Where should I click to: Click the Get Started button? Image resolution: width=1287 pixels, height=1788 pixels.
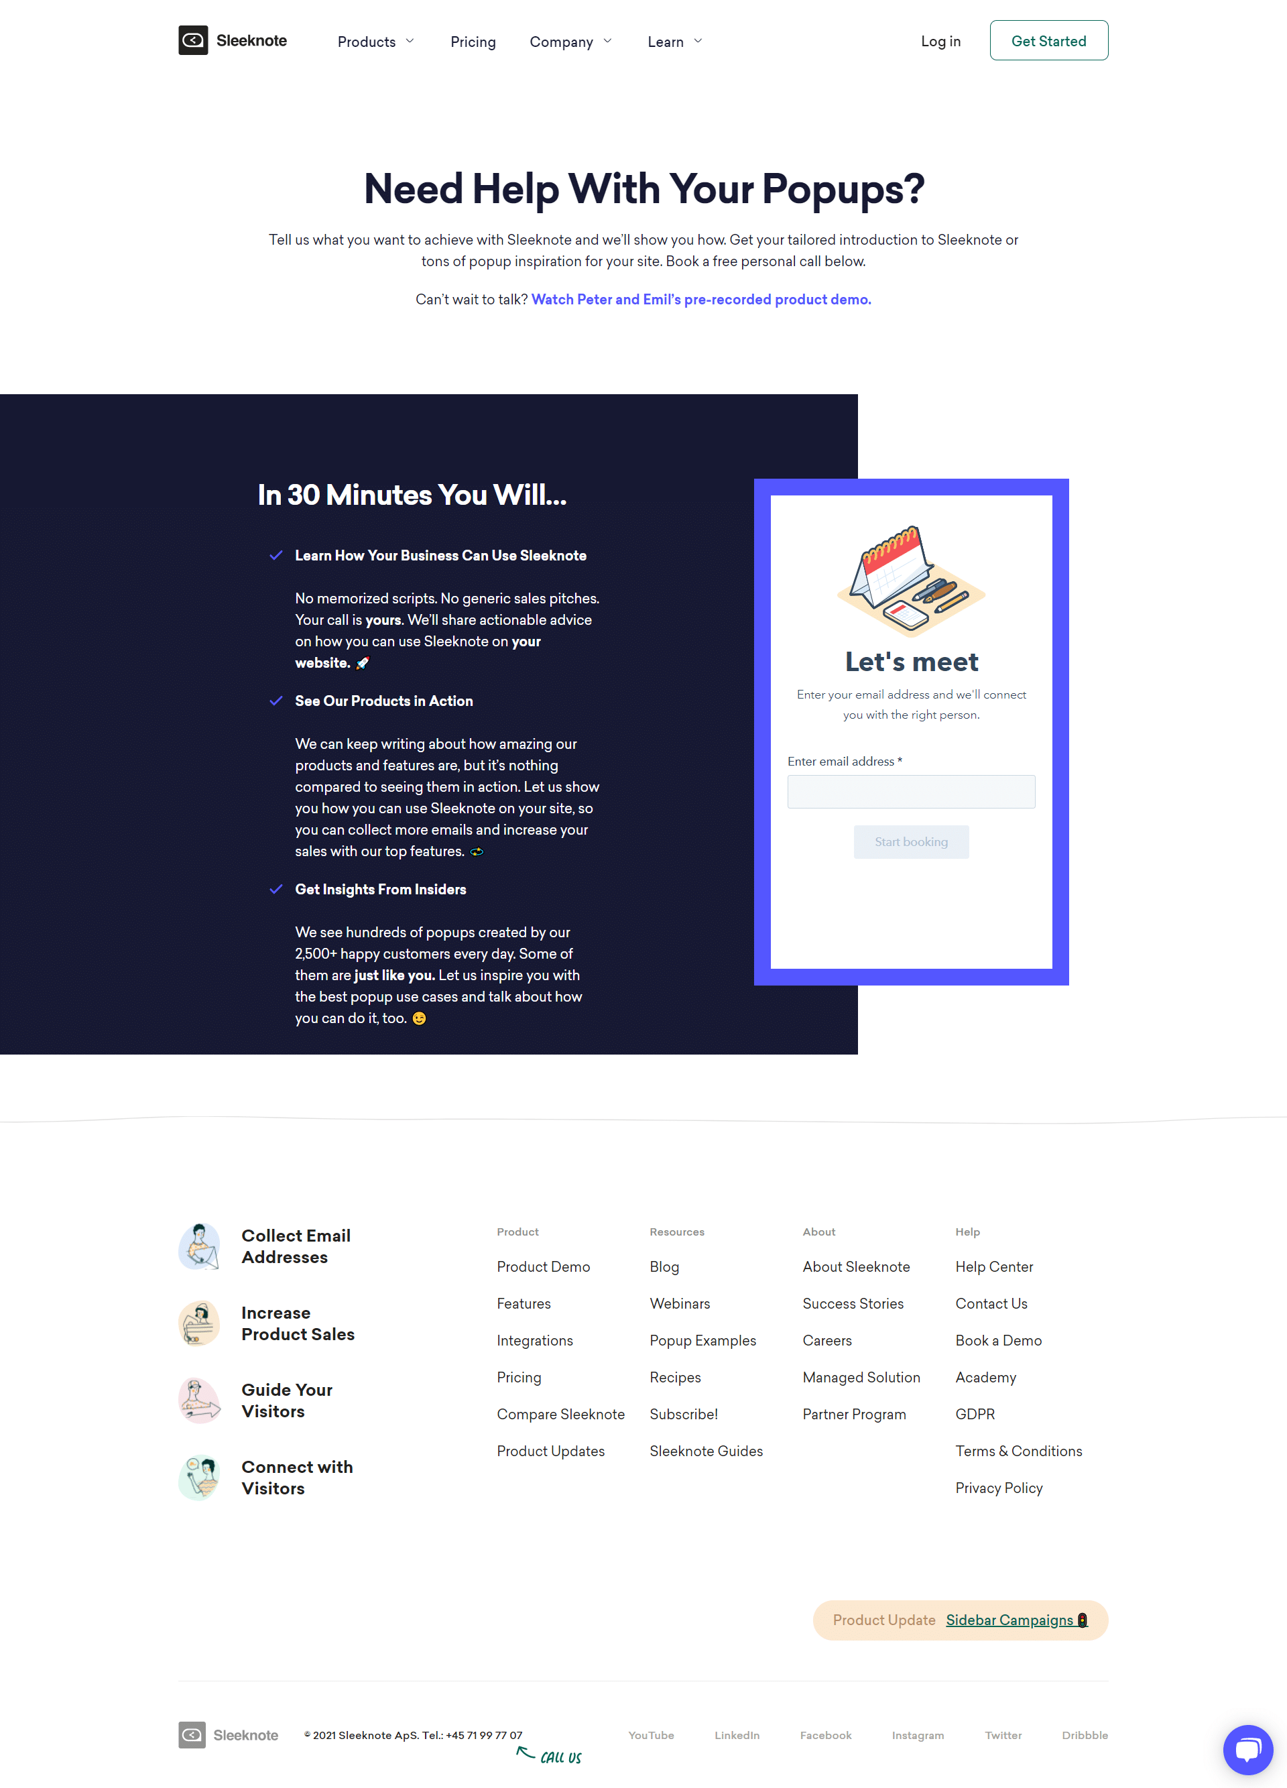tap(1048, 40)
